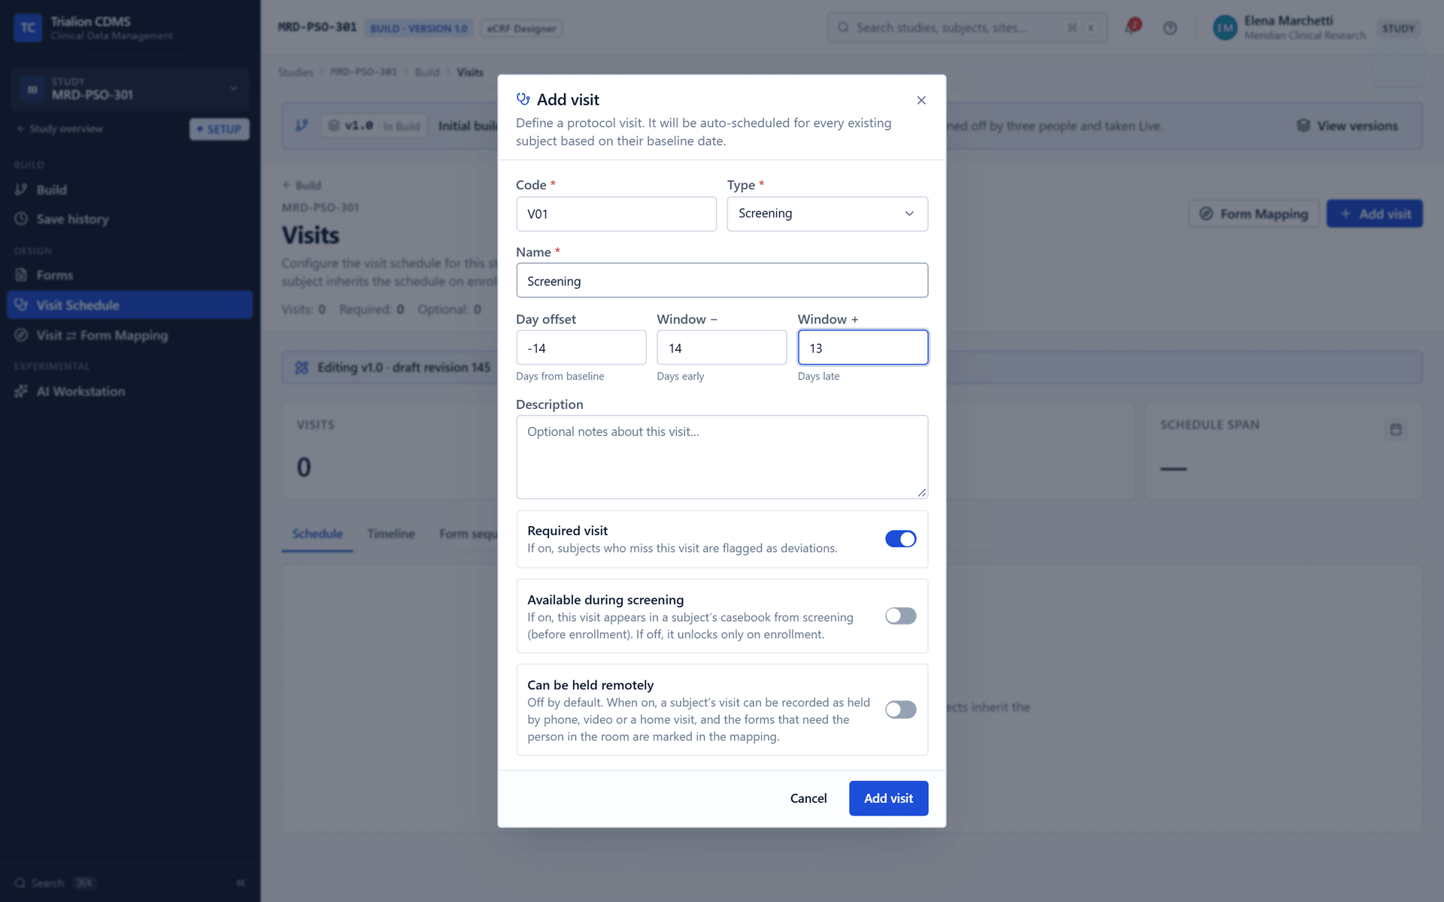Collapse the sidebar with chevron icon
The height and width of the screenshot is (902, 1444).
241,882
